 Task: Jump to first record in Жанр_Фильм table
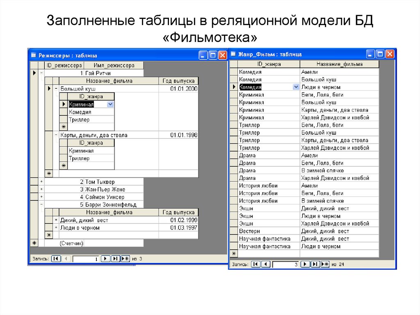[256, 265]
